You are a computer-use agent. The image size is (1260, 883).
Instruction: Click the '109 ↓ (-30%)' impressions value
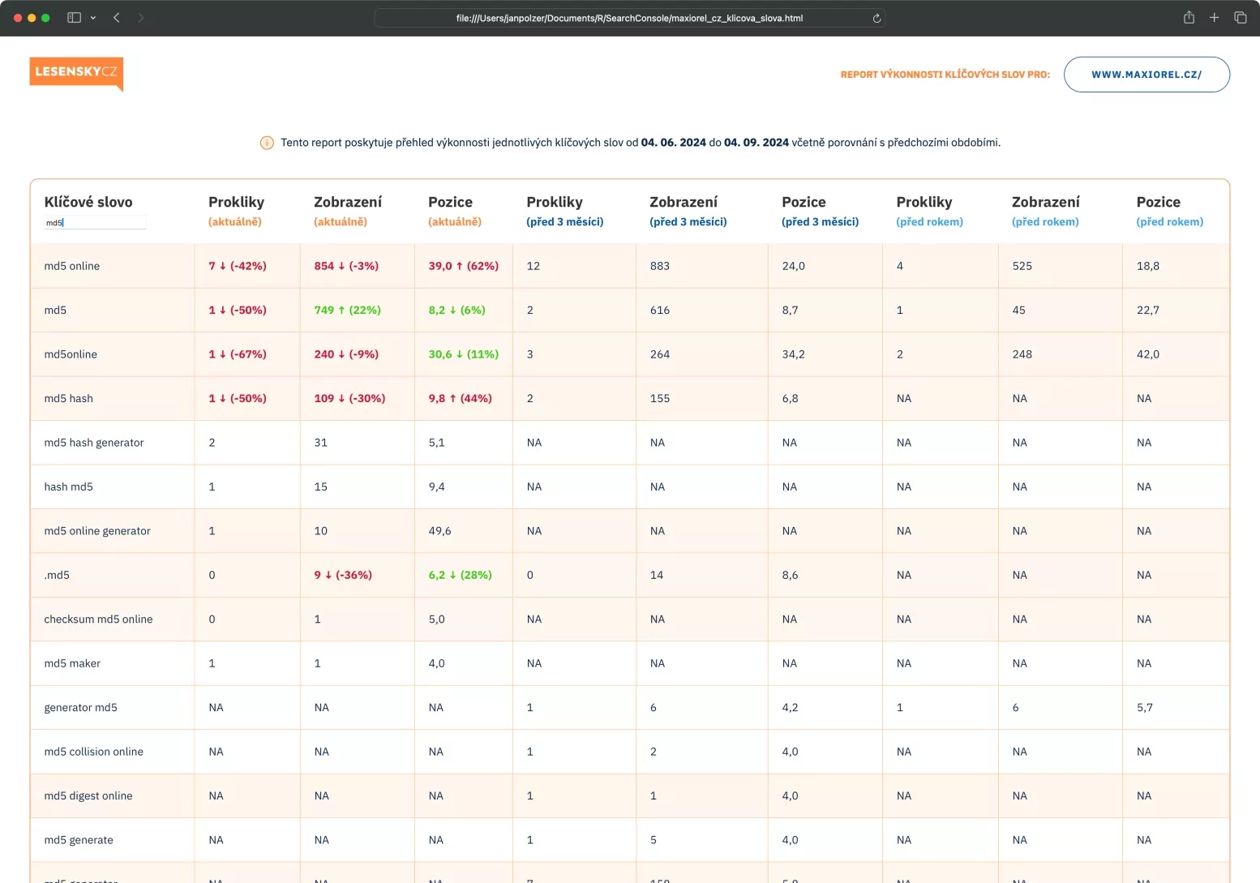[349, 398]
